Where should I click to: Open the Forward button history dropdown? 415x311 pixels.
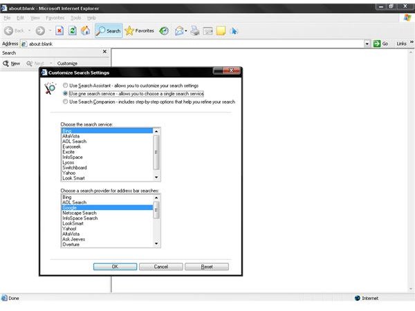click(x=50, y=30)
